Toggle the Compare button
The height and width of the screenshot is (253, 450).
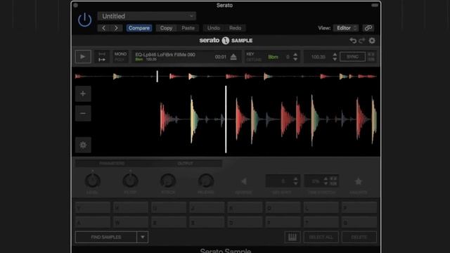click(x=139, y=28)
